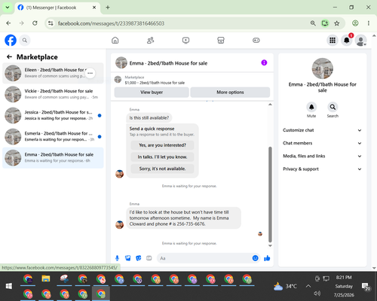
Task: Open the Facebook menu grid icon
Action: point(333,40)
